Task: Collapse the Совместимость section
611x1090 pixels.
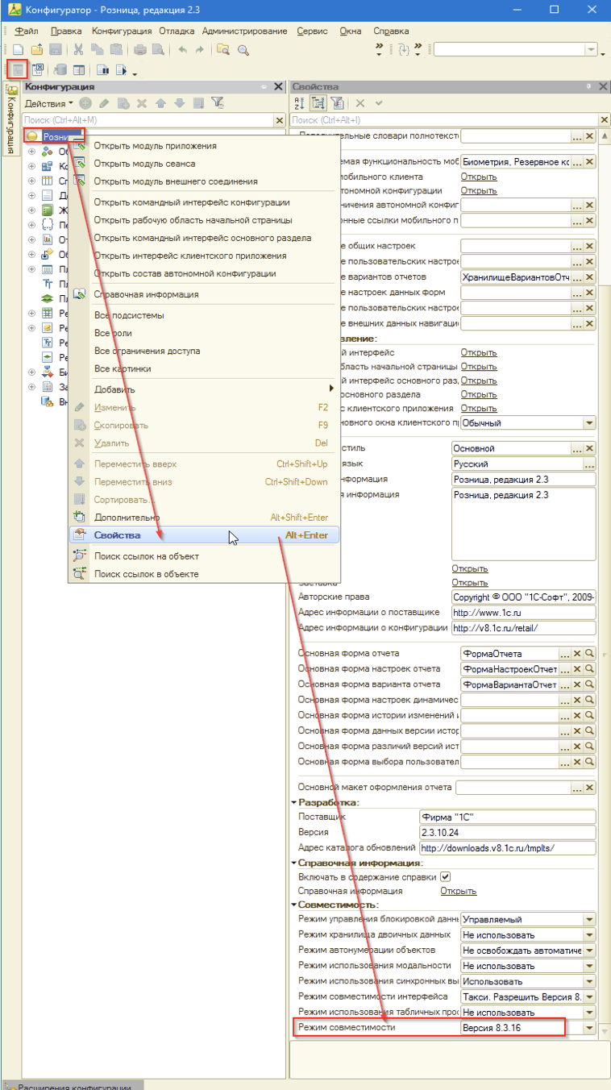Action: coord(294,905)
